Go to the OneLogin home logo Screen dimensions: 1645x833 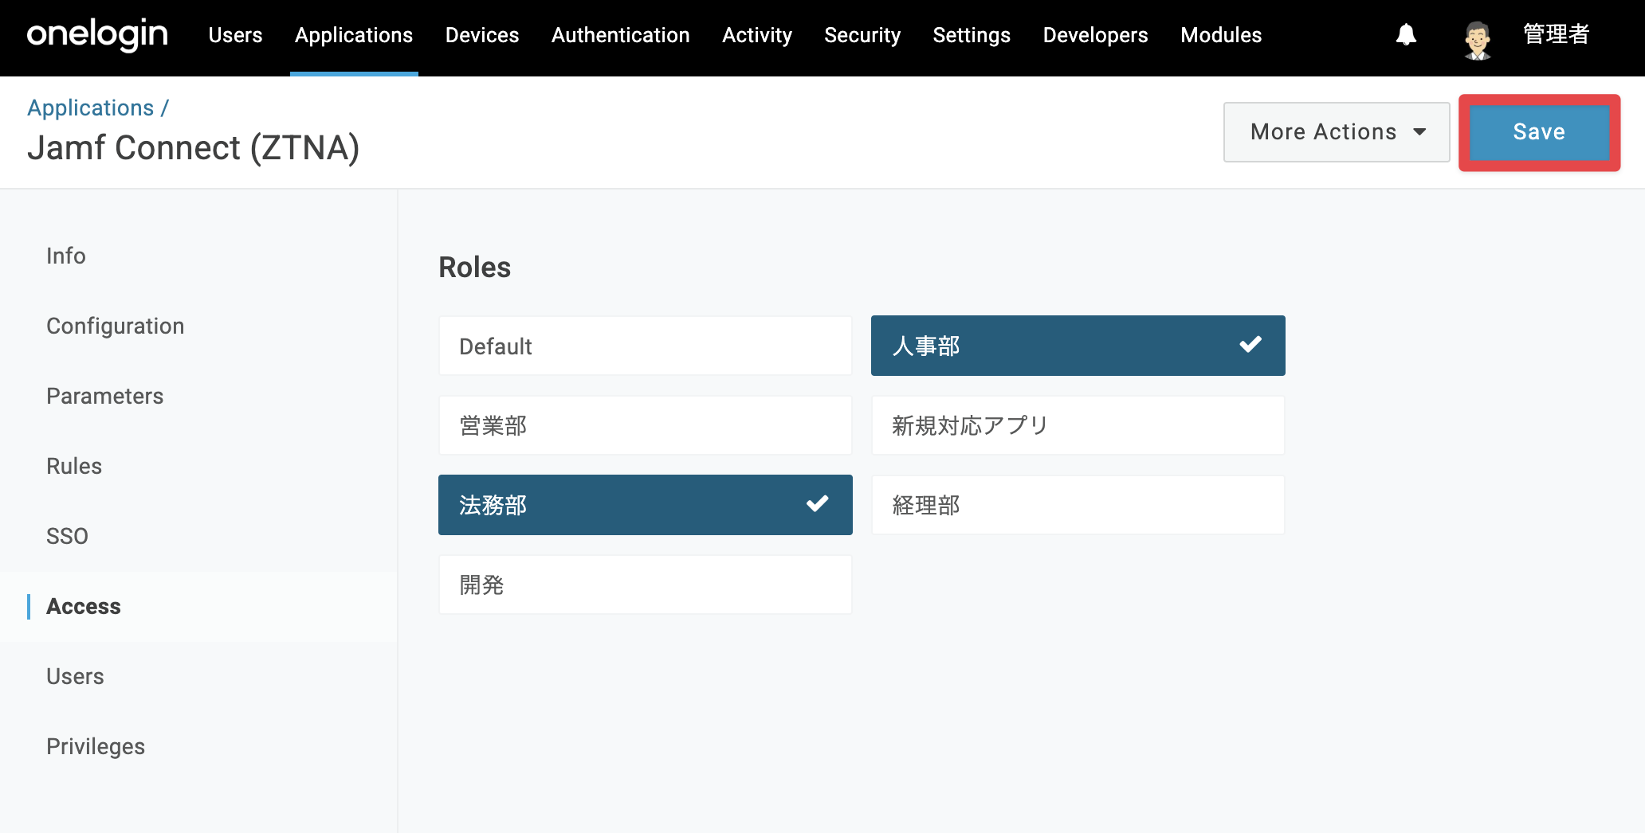click(x=97, y=35)
